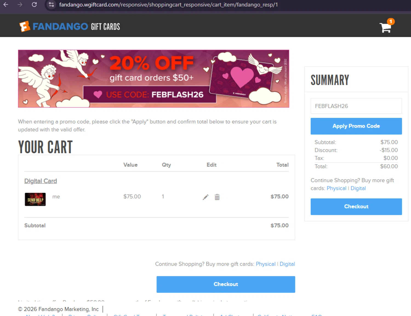Click the copyright 2026 Fandango Marketing text

(58, 309)
